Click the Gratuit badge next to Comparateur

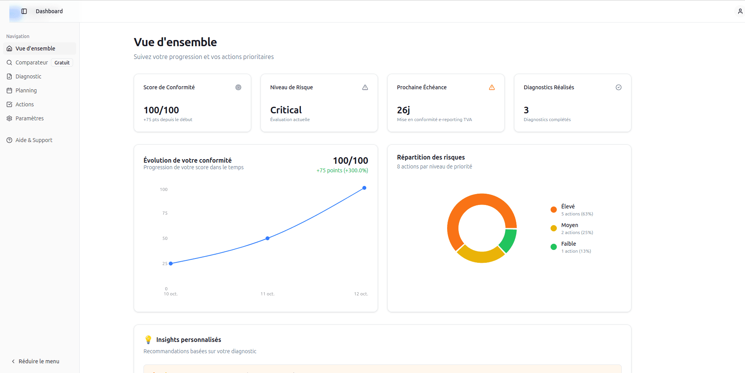62,62
